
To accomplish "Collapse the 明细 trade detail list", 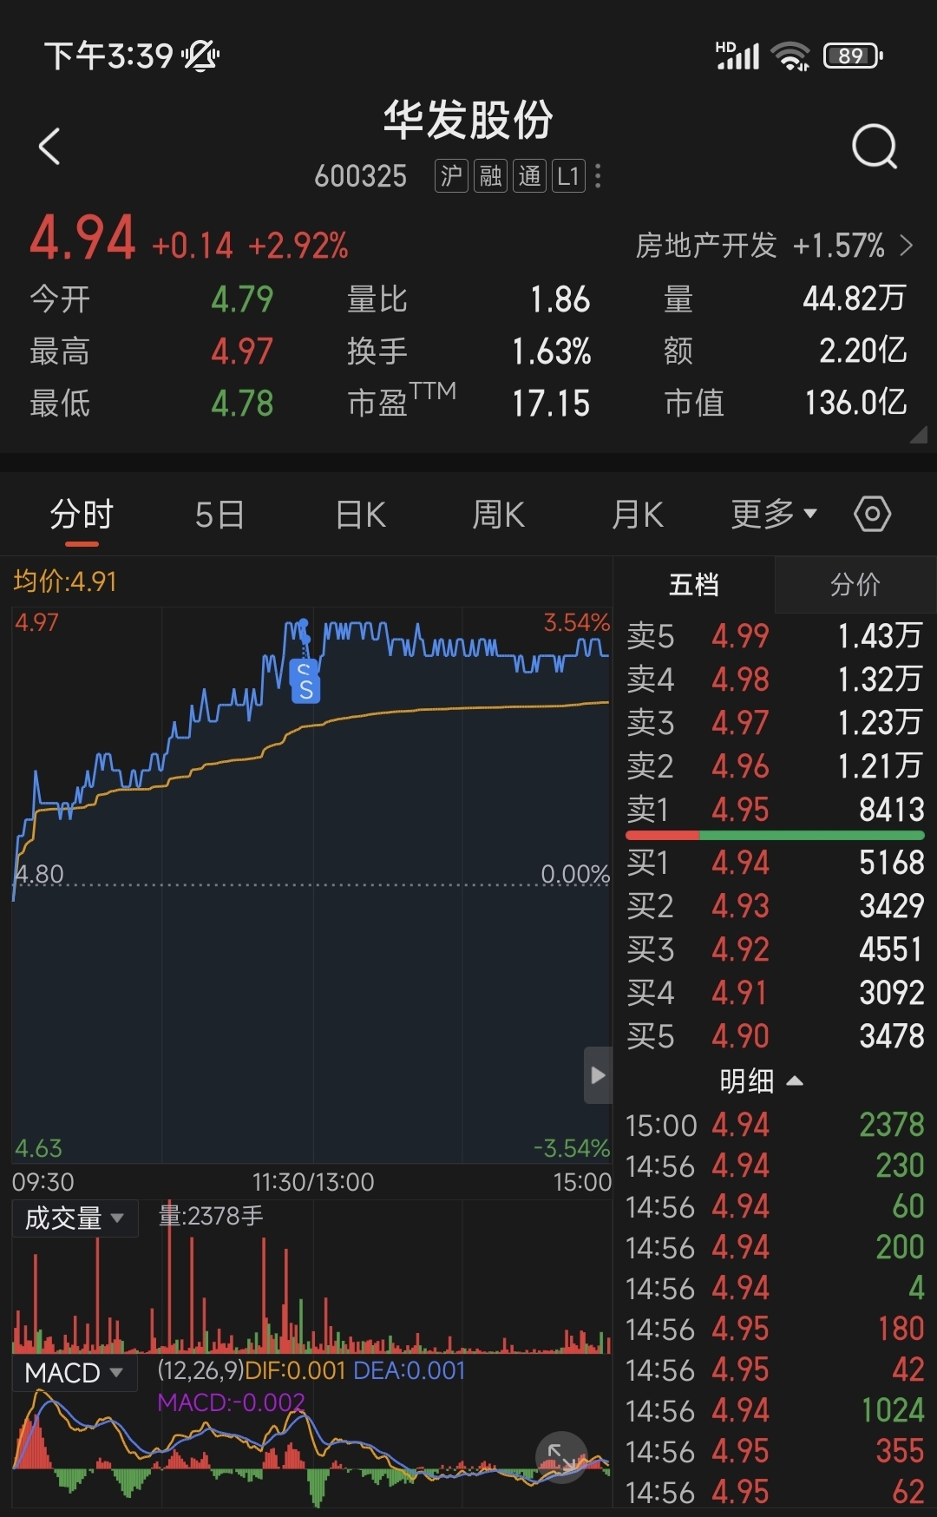I will point(761,1081).
